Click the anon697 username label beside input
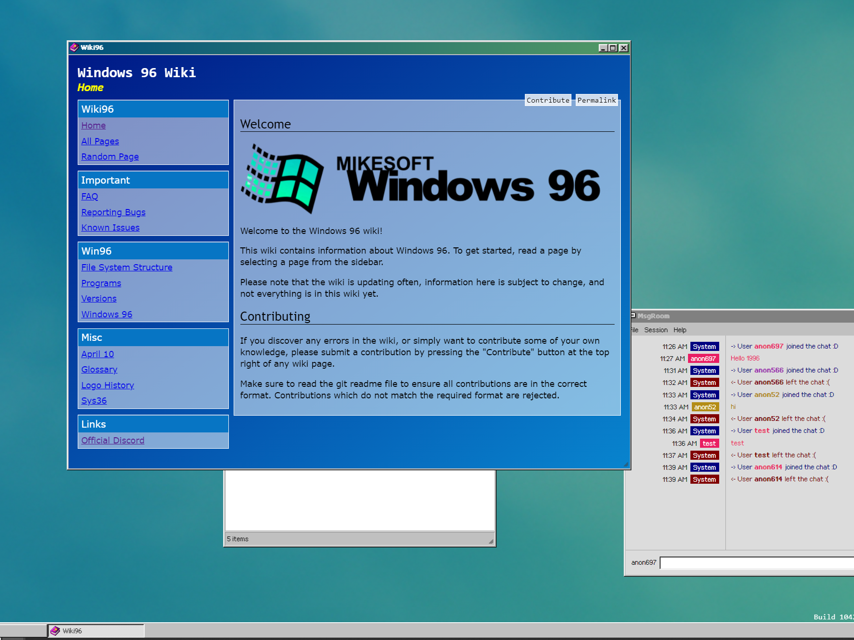The width and height of the screenshot is (854, 640). pos(643,562)
